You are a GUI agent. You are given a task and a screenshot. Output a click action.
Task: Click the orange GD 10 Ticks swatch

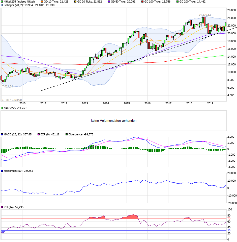pos(42,2)
